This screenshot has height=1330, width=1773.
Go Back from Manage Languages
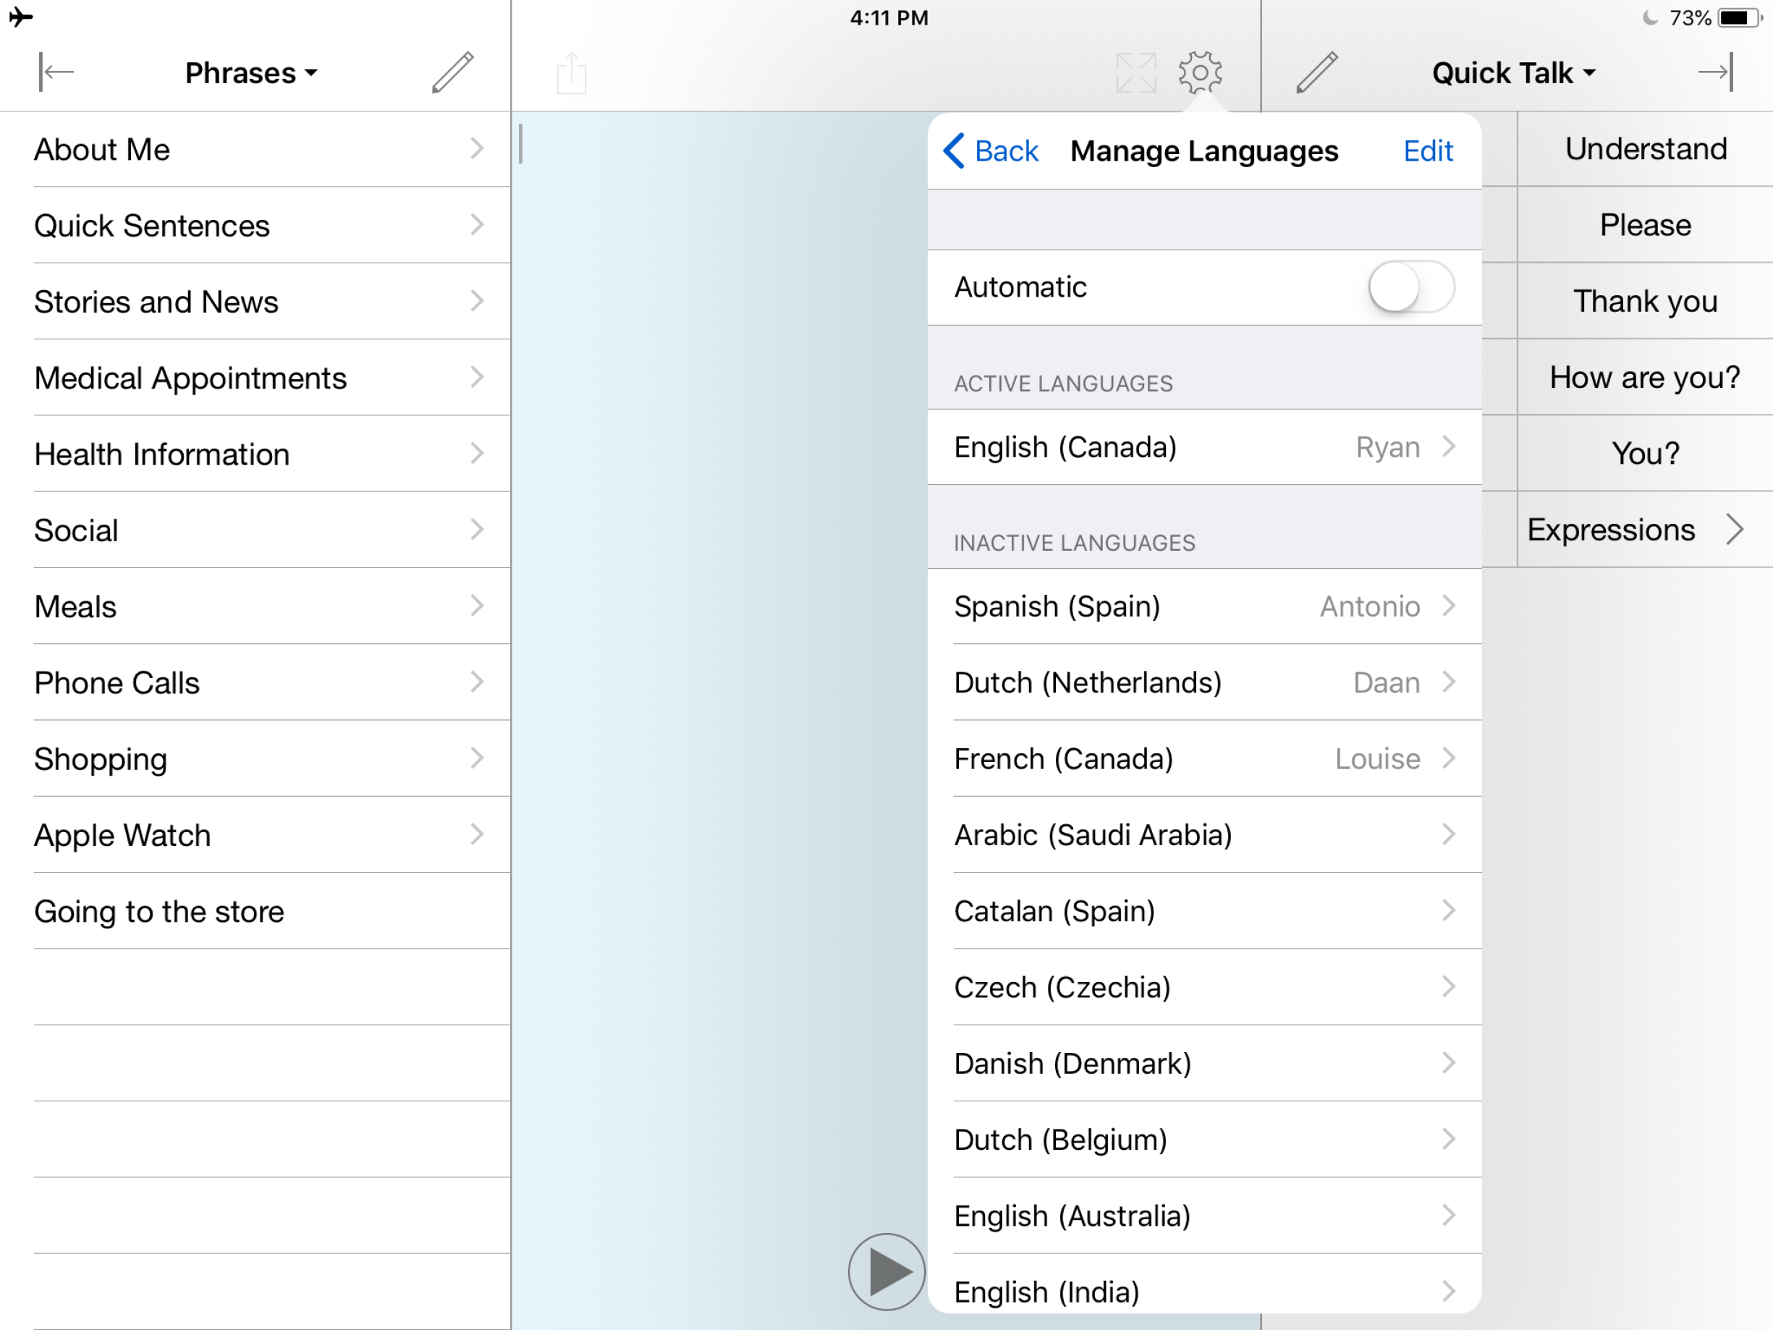tap(992, 151)
